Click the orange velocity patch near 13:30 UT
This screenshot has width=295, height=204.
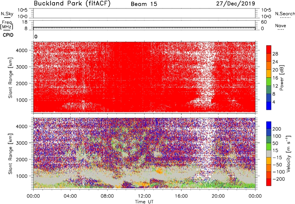pyautogui.click(x=160, y=171)
